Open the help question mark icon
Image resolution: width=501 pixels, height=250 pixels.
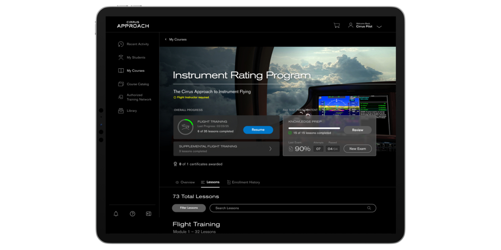132,214
